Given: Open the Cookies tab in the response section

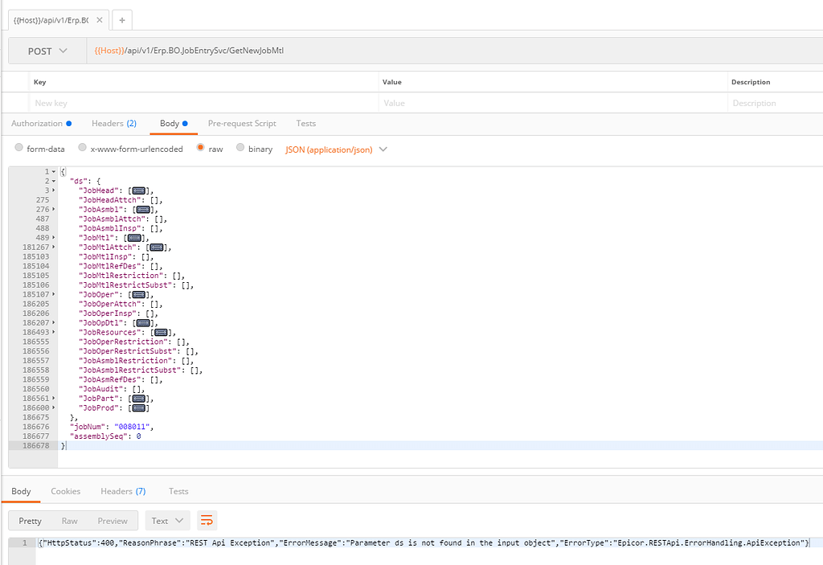Looking at the screenshot, I should pyautogui.click(x=65, y=491).
